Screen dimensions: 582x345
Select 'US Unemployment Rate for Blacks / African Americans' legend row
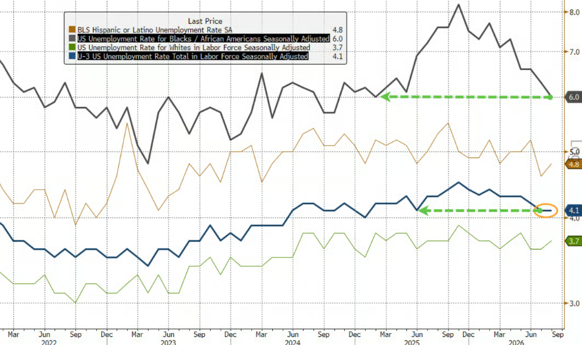[206, 39]
